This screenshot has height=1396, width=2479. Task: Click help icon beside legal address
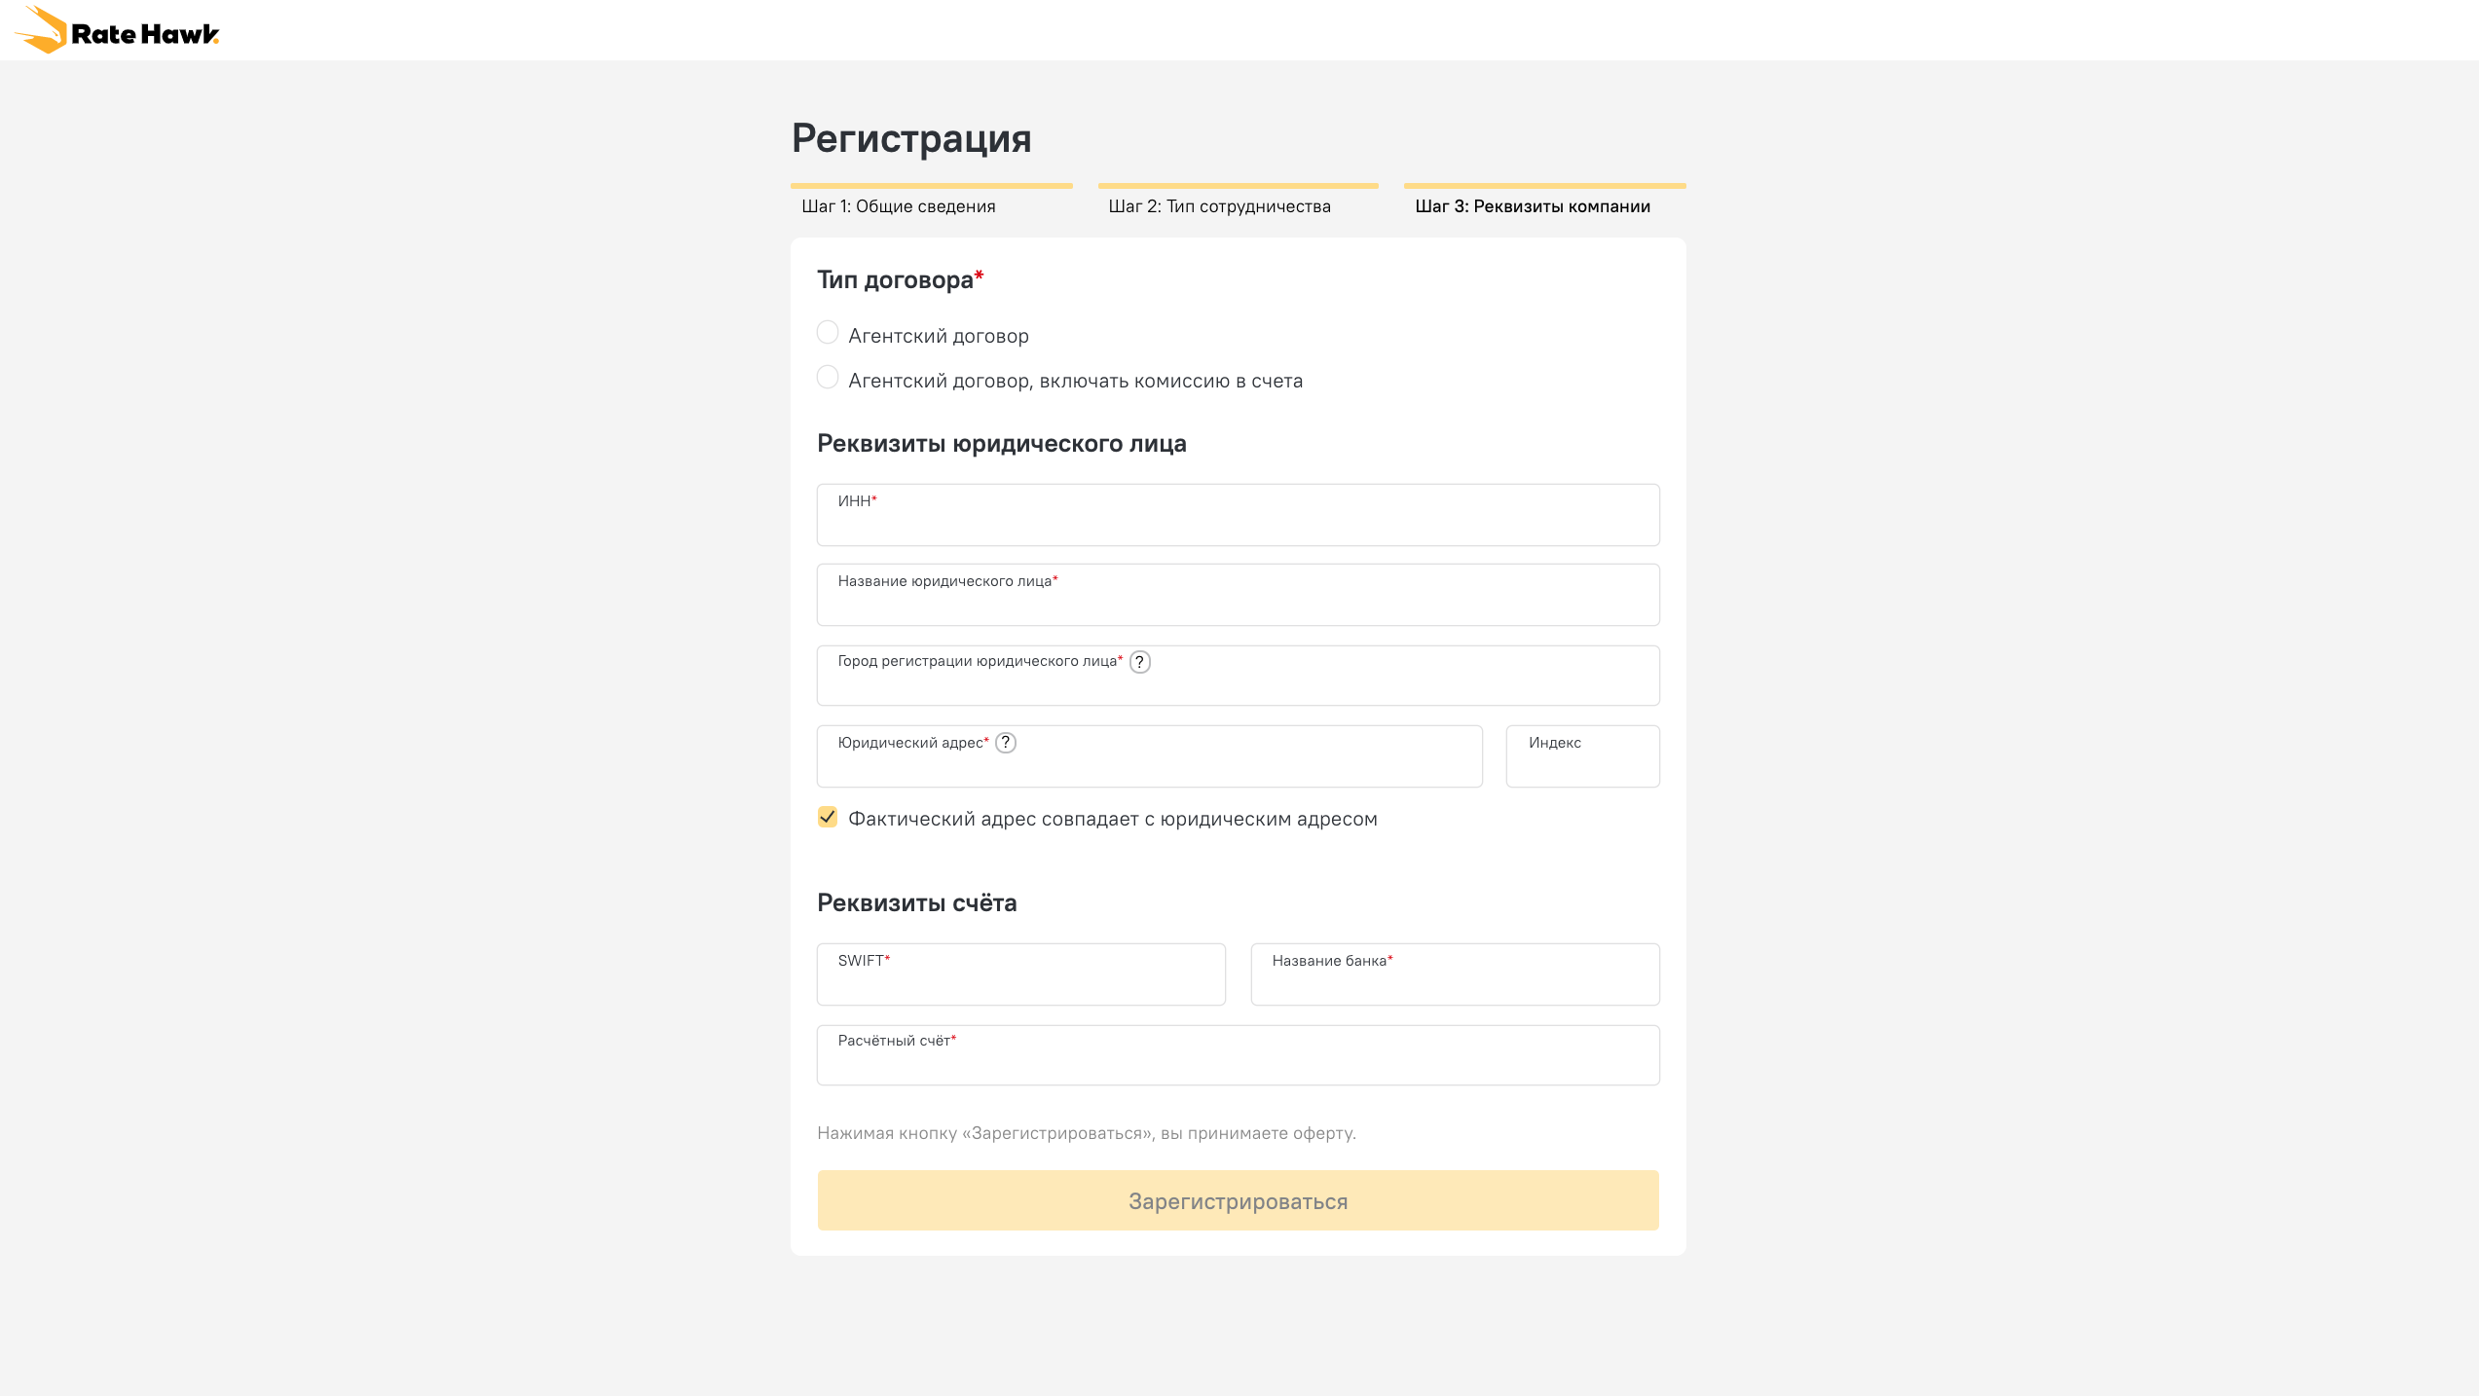1006,743
